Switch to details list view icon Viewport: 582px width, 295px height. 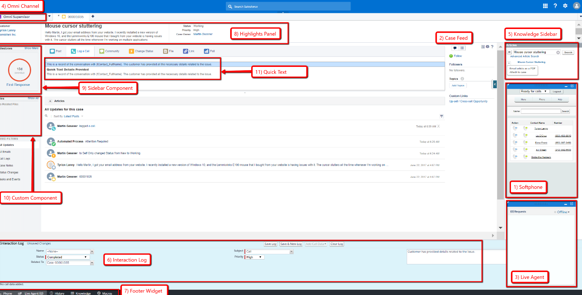462,48
